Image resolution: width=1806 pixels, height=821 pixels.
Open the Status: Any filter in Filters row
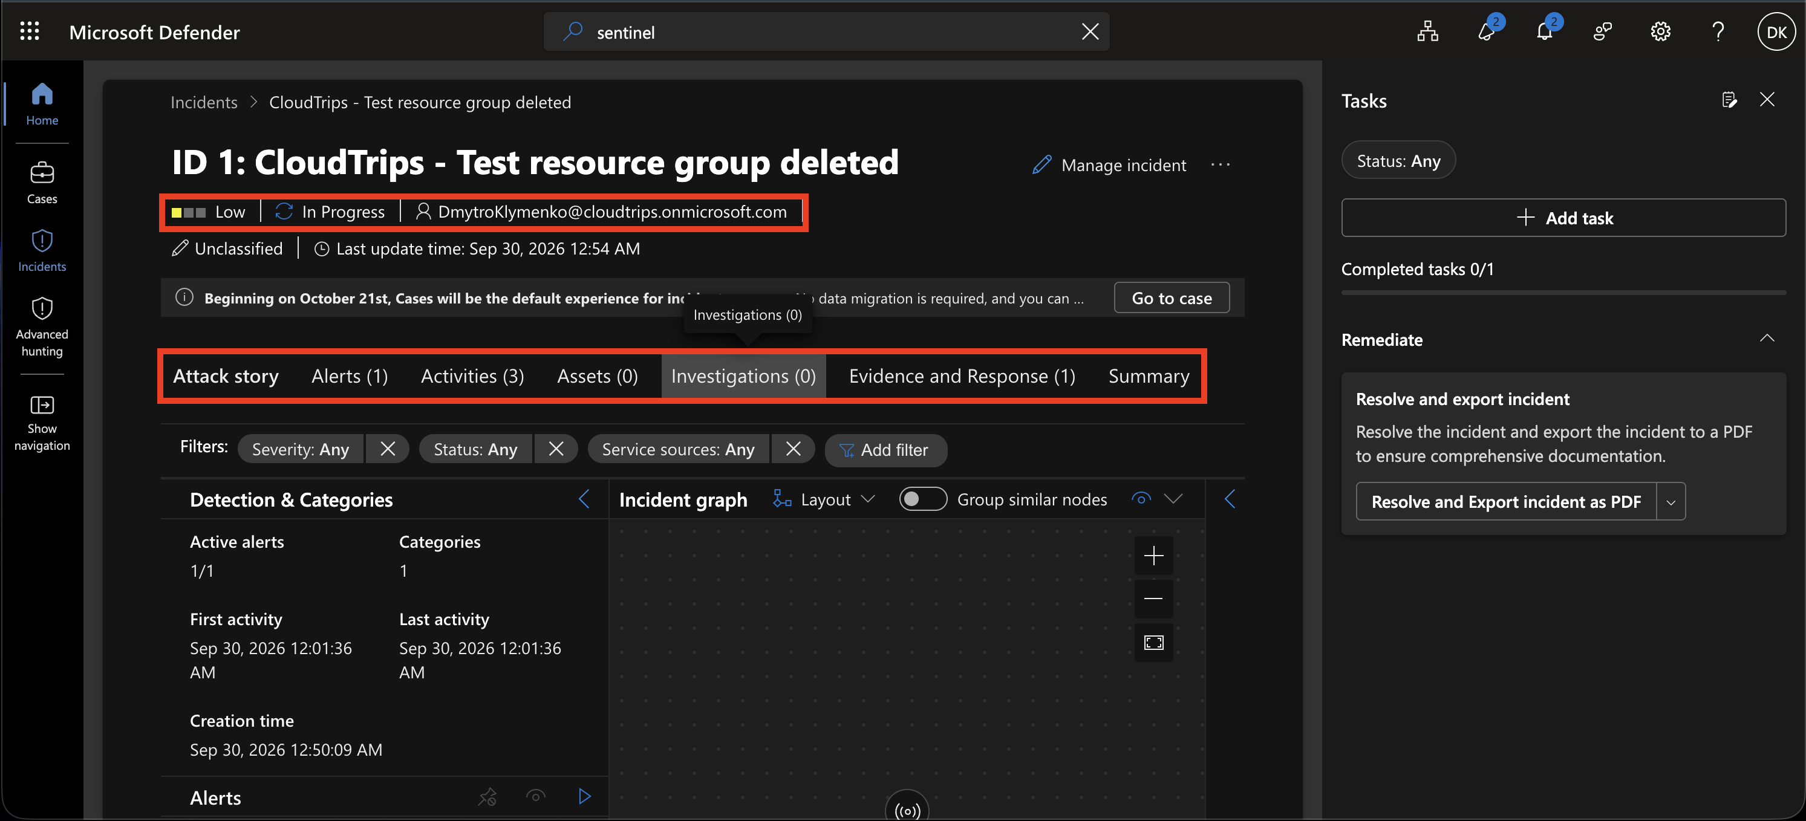click(475, 449)
